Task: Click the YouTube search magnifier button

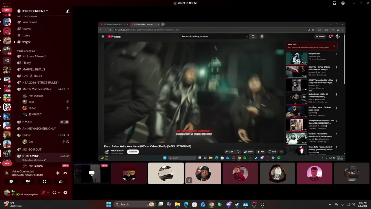Action: [x=253, y=37]
